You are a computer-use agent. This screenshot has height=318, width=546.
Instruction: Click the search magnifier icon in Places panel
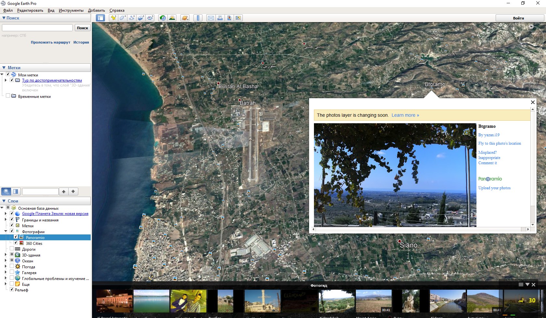coord(6,192)
